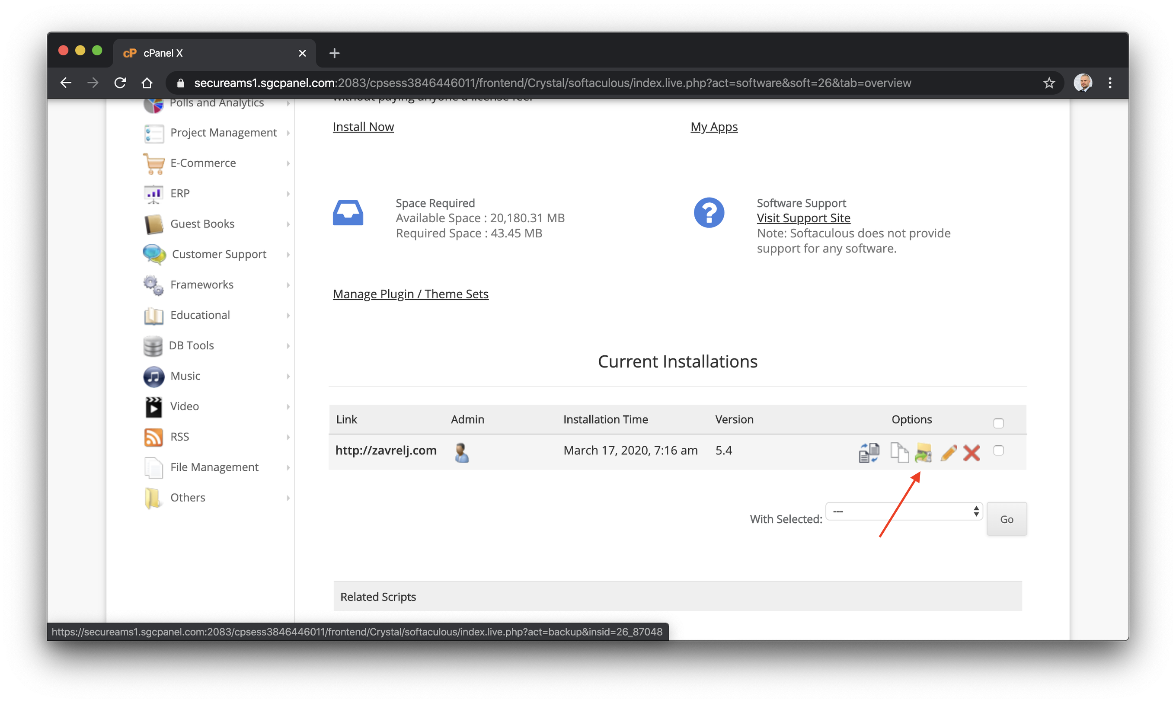The image size is (1176, 703).
Task: Click the Related Scripts section header
Action: (x=677, y=596)
